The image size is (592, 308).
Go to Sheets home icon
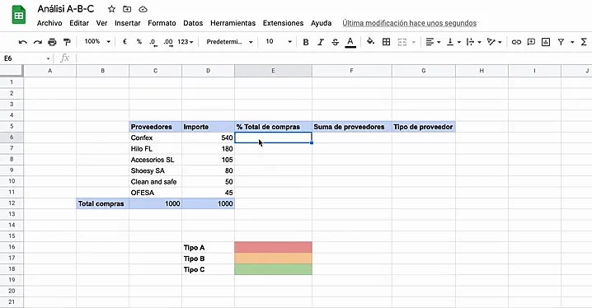pos(19,15)
